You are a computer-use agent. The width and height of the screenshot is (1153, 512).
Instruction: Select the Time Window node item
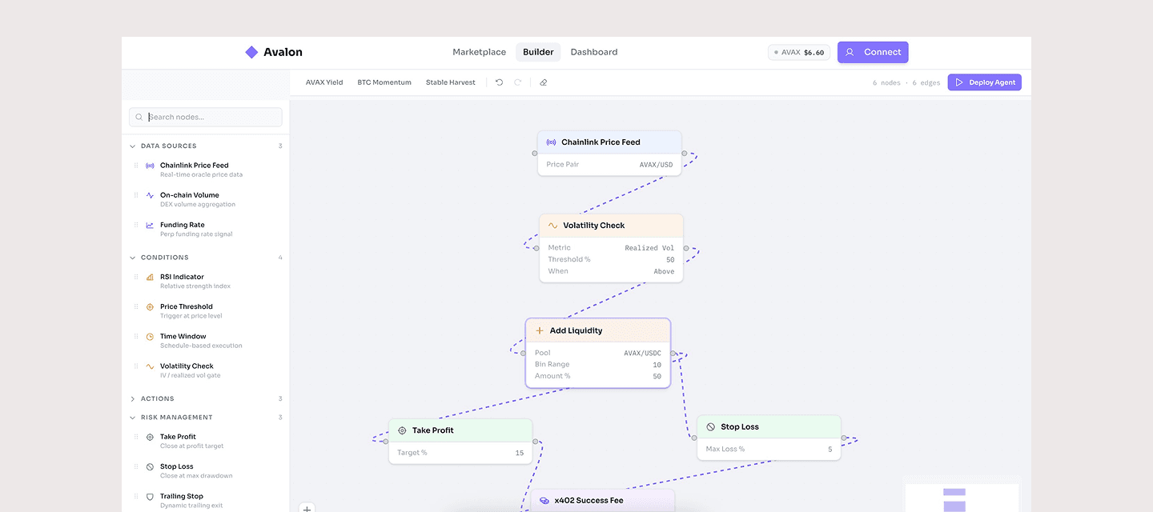(206, 341)
